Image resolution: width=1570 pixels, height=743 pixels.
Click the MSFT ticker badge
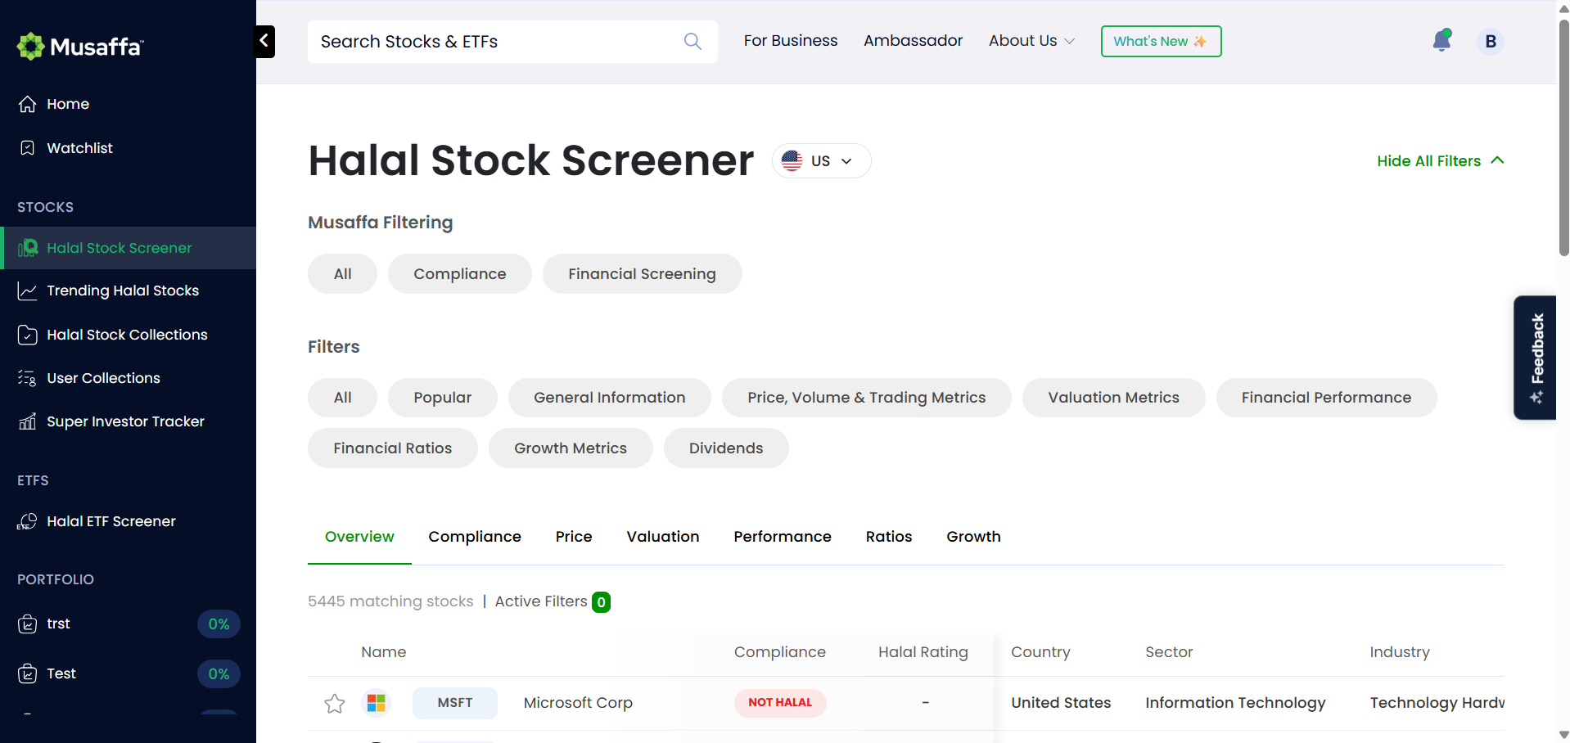tap(455, 703)
